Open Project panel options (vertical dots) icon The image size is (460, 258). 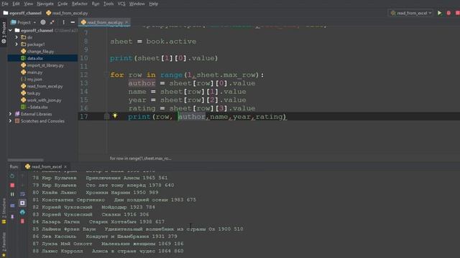(63, 22)
